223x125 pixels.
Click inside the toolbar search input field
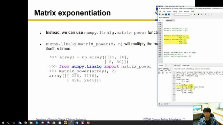click(x=182, y=14)
